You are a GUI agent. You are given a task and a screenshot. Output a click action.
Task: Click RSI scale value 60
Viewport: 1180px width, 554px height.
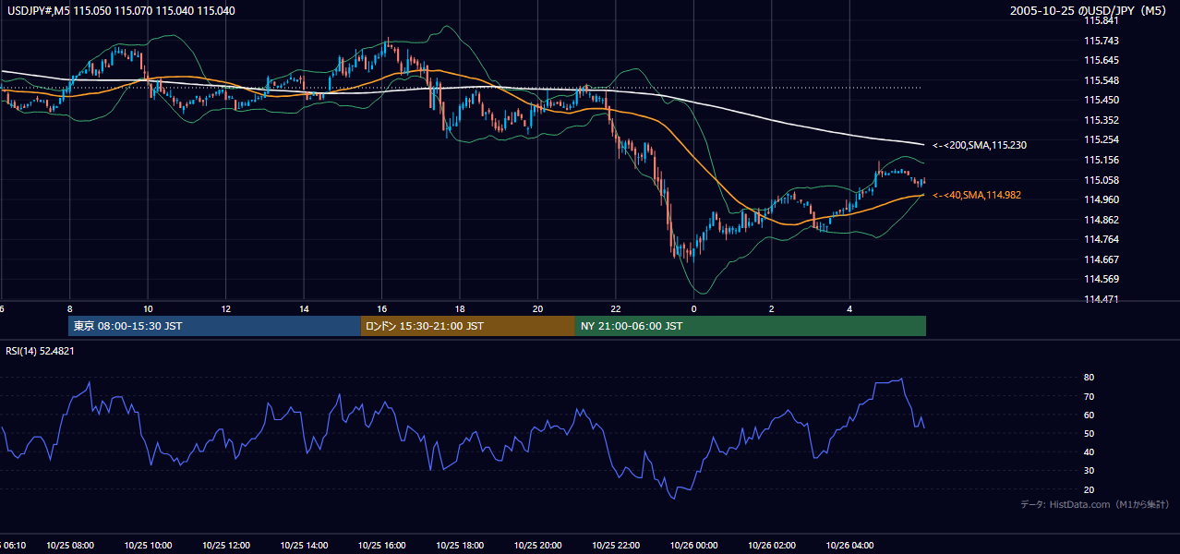point(1090,415)
